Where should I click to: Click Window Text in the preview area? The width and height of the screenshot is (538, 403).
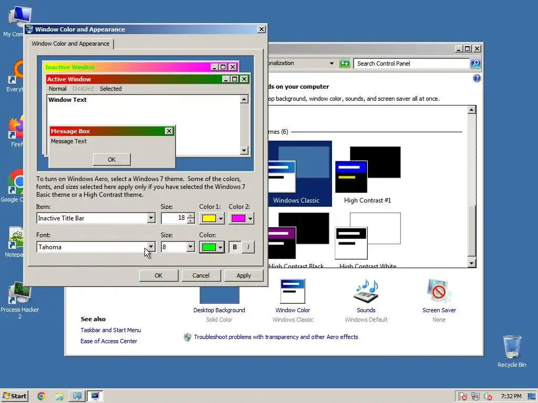[68, 100]
